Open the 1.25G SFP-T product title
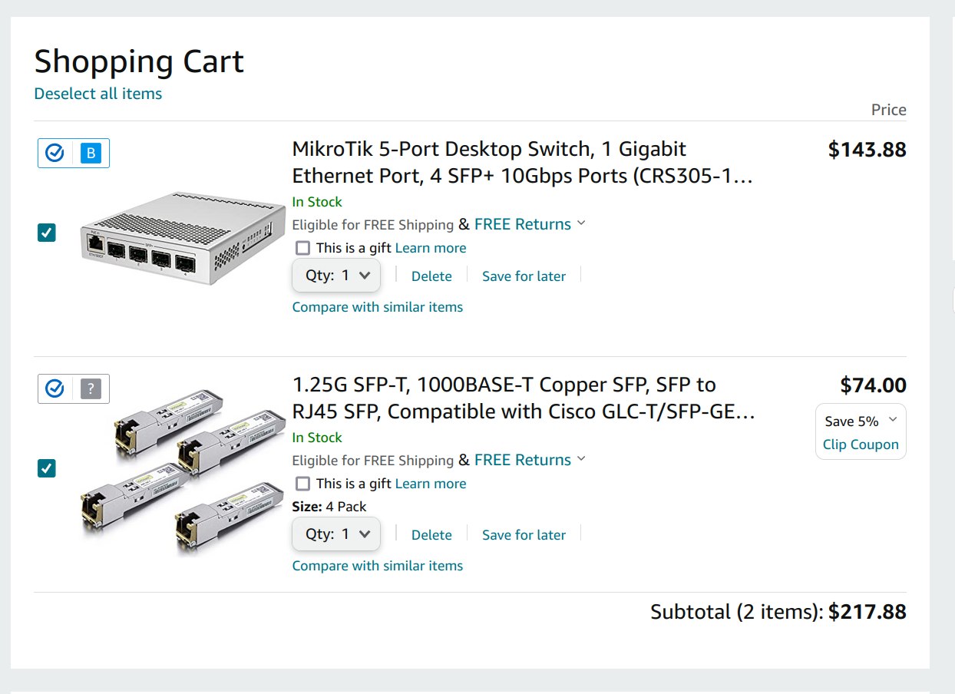 pyautogui.click(x=524, y=398)
